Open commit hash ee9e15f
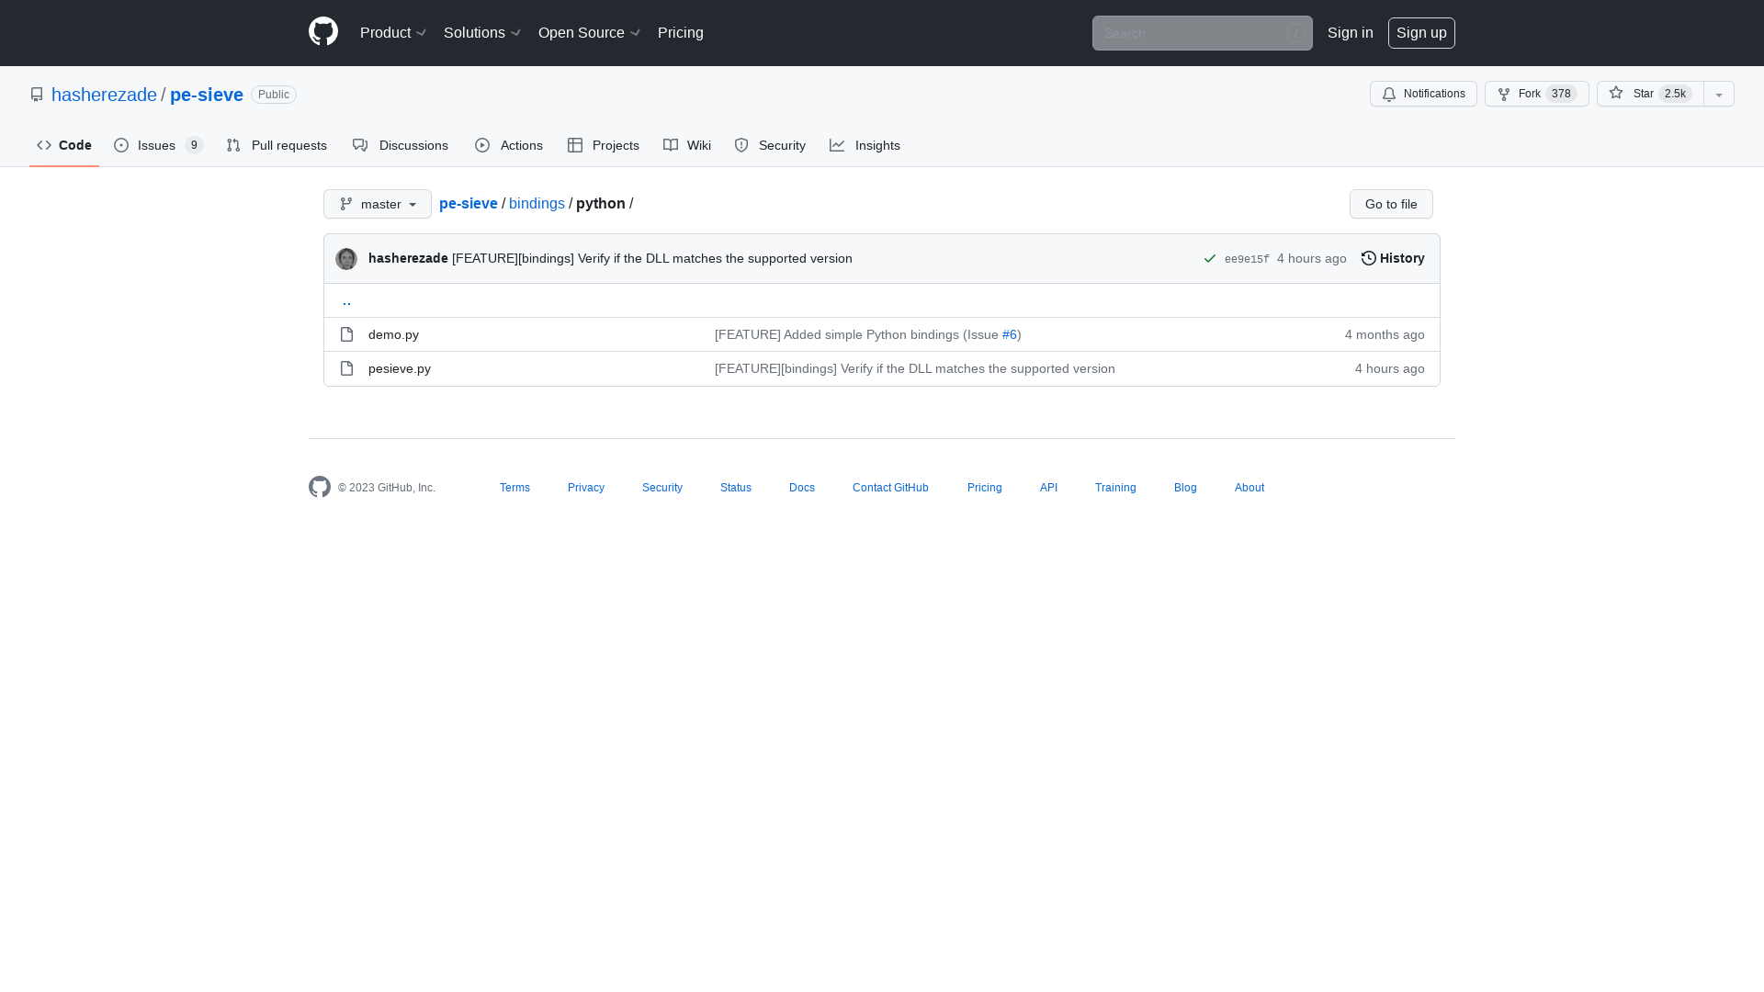The width and height of the screenshot is (1764, 992). pyautogui.click(x=1247, y=259)
